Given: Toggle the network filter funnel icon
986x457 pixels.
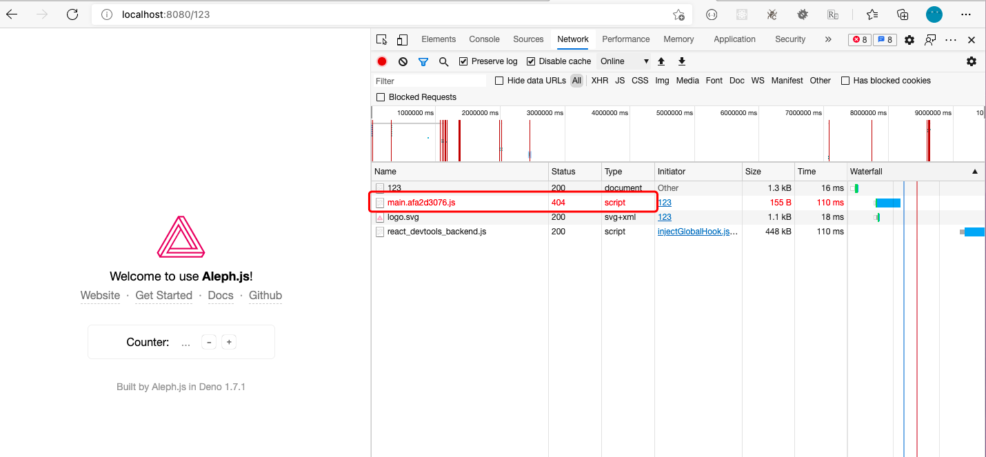Looking at the screenshot, I should click(423, 61).
